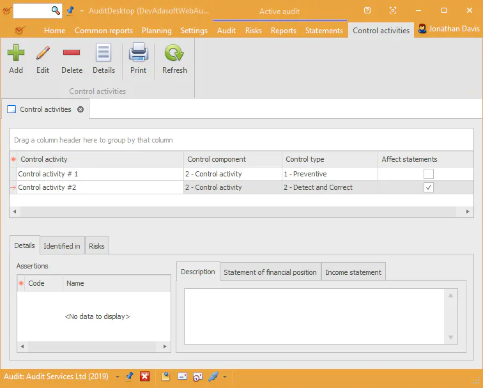Open Details document icon in ribbon

click(x=103, y=52)
